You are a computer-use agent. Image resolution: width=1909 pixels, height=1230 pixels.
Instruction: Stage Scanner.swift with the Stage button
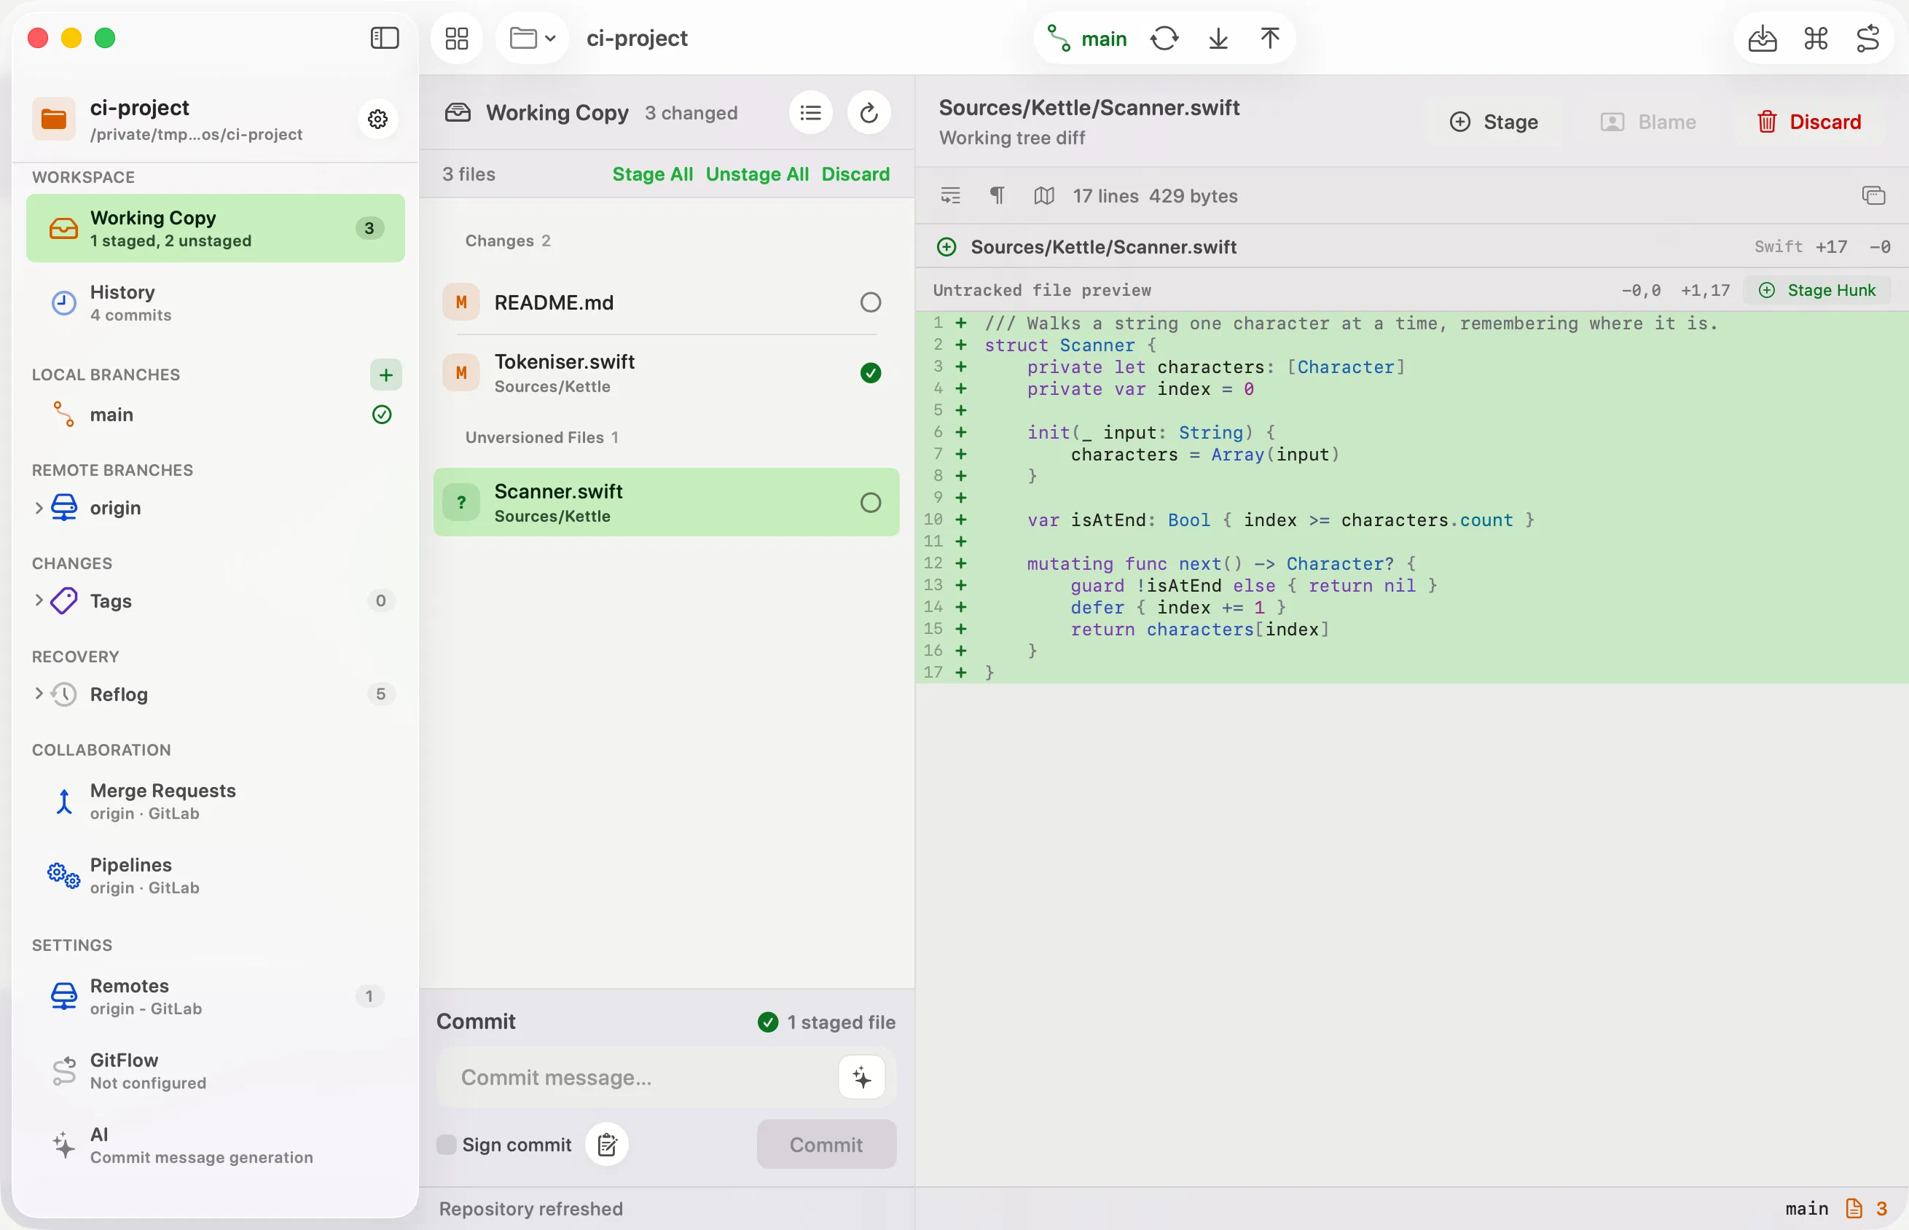point(1494,122)
